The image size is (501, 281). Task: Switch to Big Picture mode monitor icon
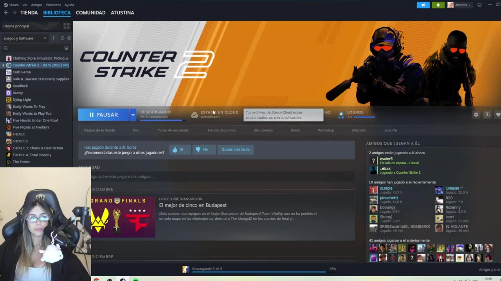pyautogui.click(x=479, y=5)
